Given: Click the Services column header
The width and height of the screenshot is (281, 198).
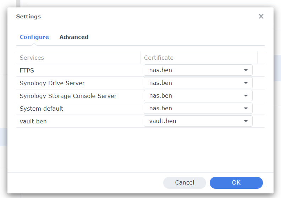Looking at the screenshot, I should 32,58.
